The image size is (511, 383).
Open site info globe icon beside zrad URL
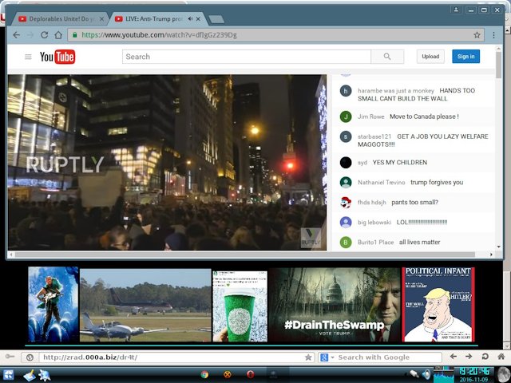[30, 357]
